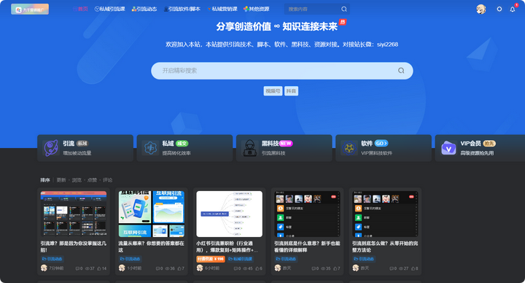The image size is (525, 283).
Task: Click author avatar on 引流到底是什么意思 post
Action: tap(278, 268)
